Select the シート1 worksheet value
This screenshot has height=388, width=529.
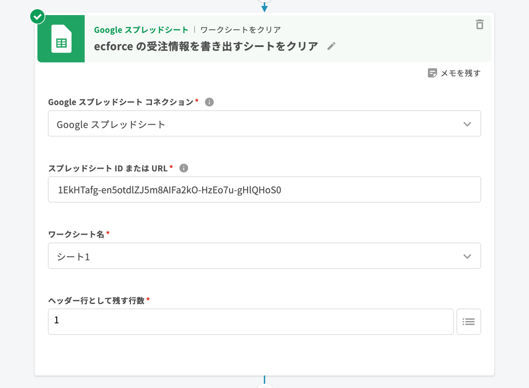pyautogui.click(x=74, y=257)
